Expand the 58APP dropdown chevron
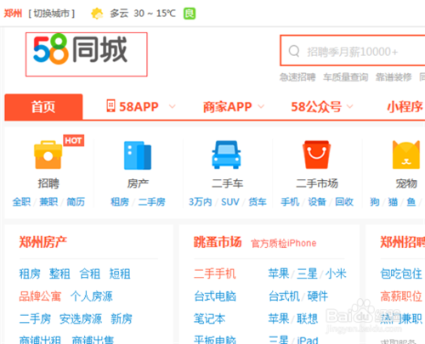The image size is (425, 344). (173, 106)
